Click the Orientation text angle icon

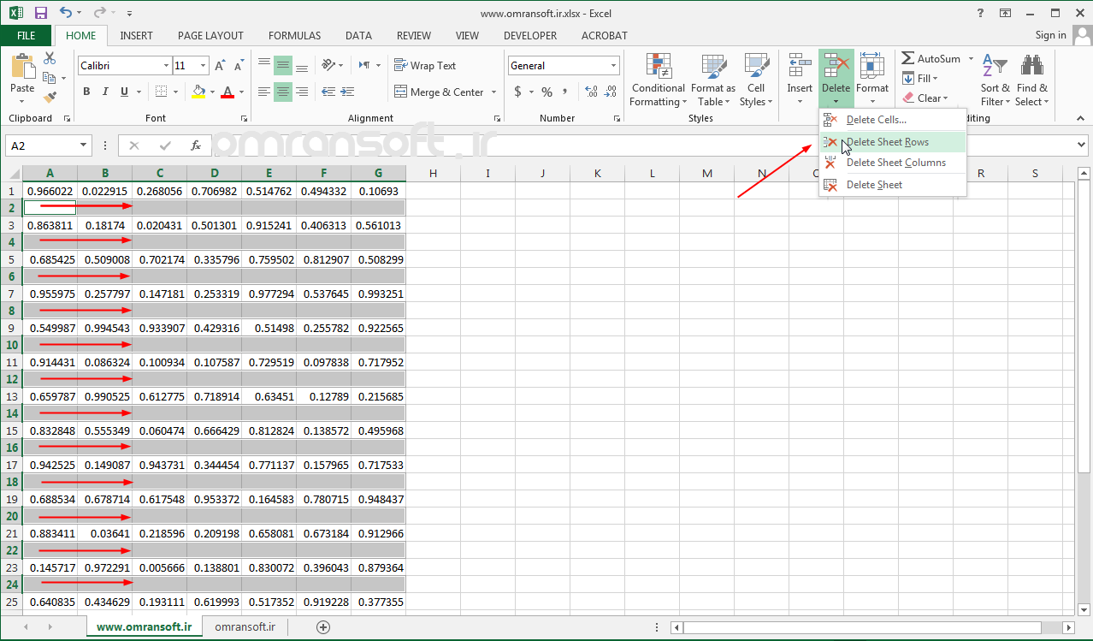[328, 65]
